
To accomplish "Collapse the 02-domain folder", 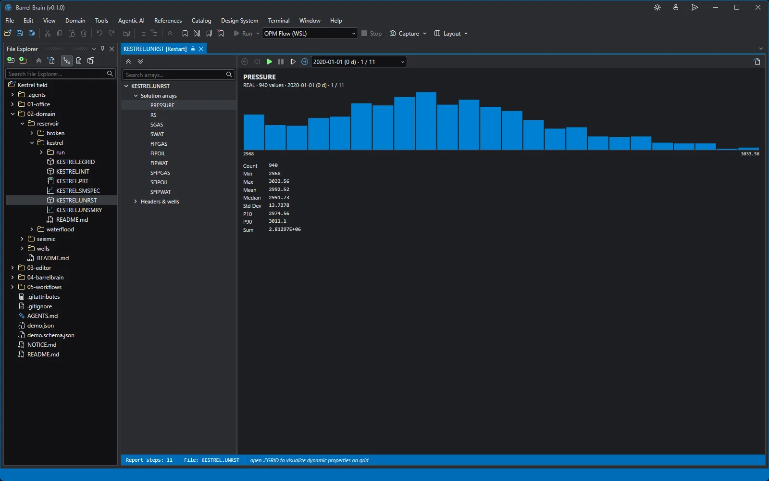I will pos(12,114).
